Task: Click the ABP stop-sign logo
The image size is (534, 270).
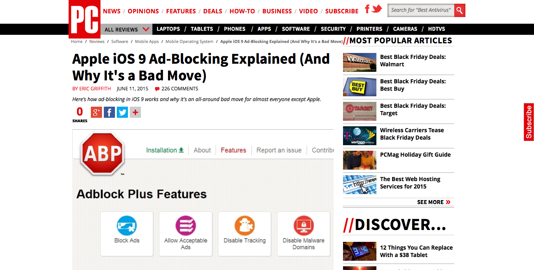Action: [x=102, y=153]
